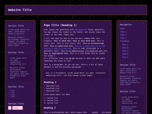Select the 'Heading 2' heading
This screenshot has width=152, height=114.
click(x=50, y=82)
